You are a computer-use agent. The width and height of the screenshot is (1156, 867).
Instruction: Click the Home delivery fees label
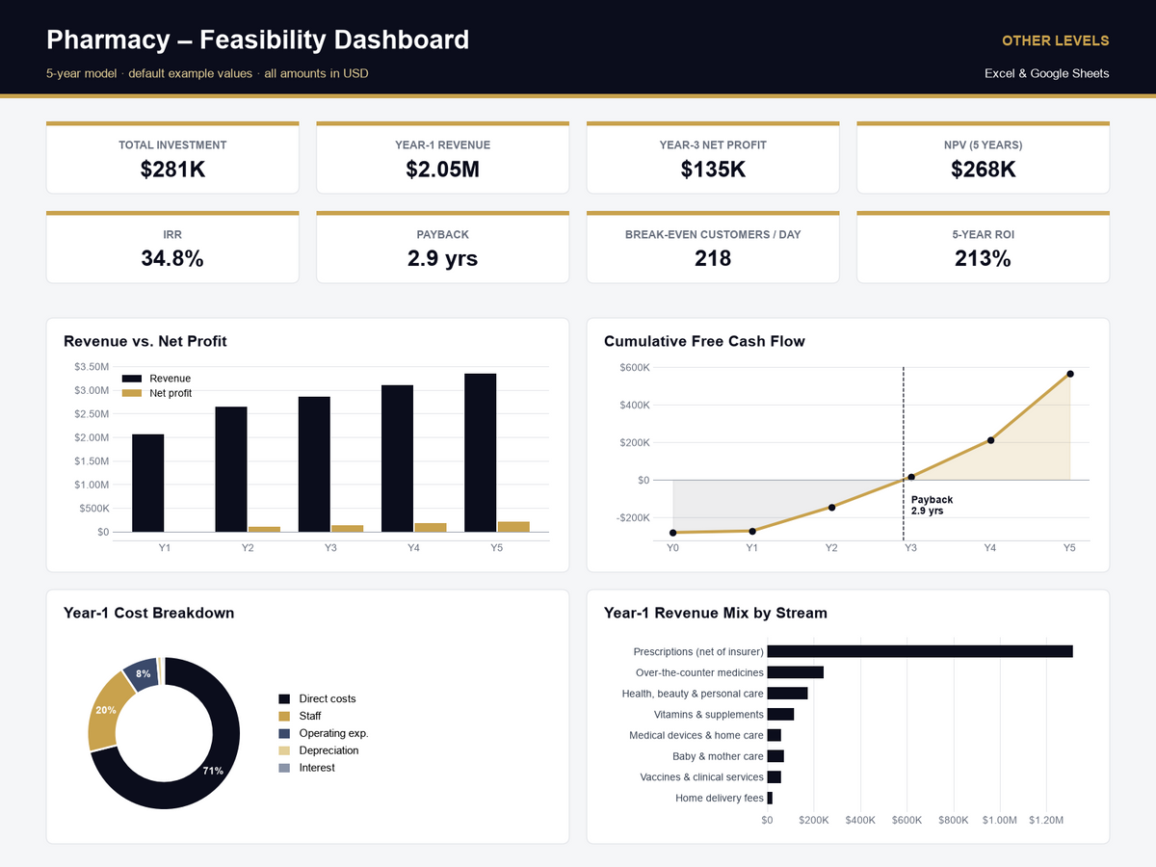pyautogui.click(x=720, y=798)
